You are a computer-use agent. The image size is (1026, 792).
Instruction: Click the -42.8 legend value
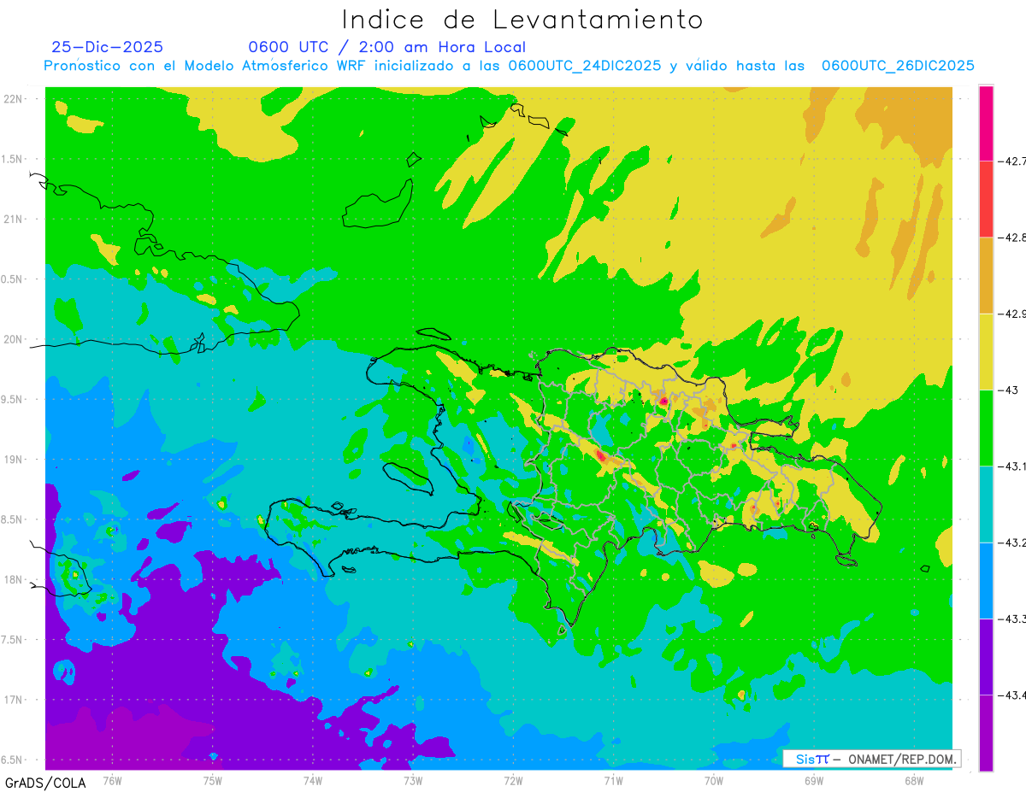click(1011, 238)
